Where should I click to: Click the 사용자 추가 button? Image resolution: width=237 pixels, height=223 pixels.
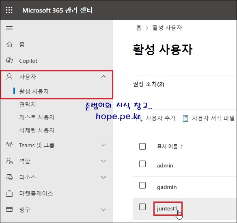tap(156, 118)
